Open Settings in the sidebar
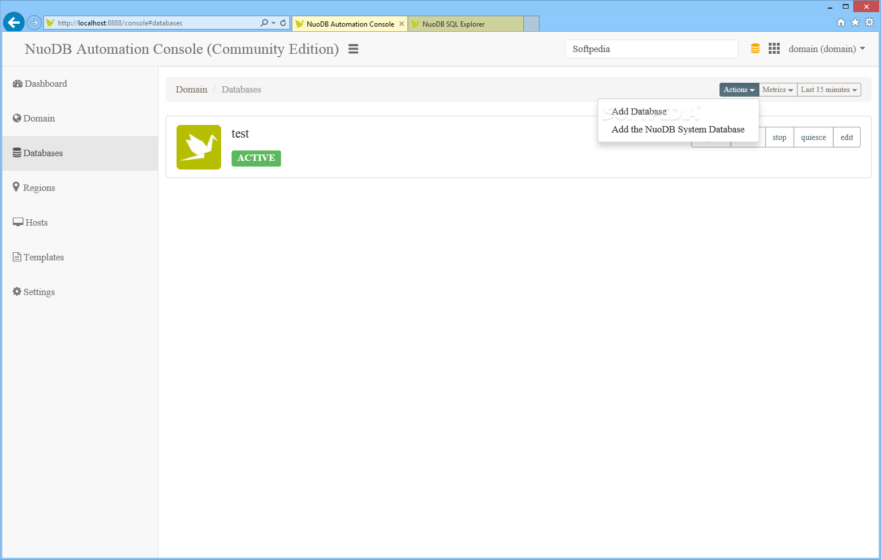Viewport: 881px width, 560px height. pos(34,292)
